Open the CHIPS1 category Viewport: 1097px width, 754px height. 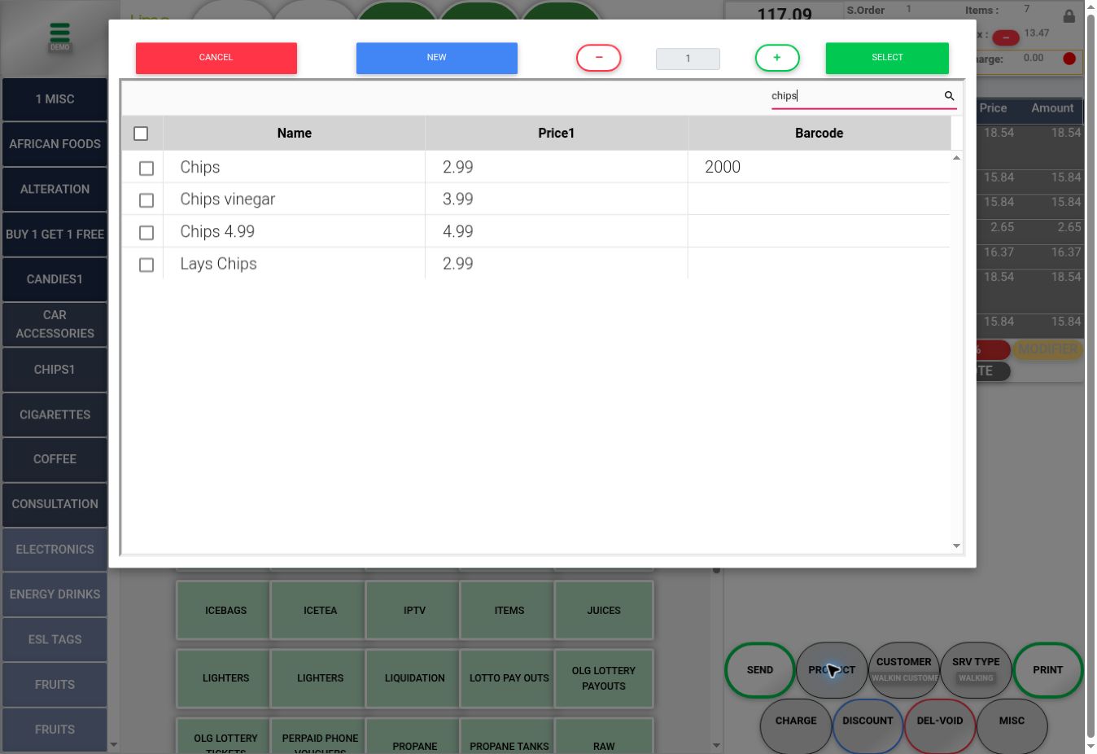(x=55, y=370)
